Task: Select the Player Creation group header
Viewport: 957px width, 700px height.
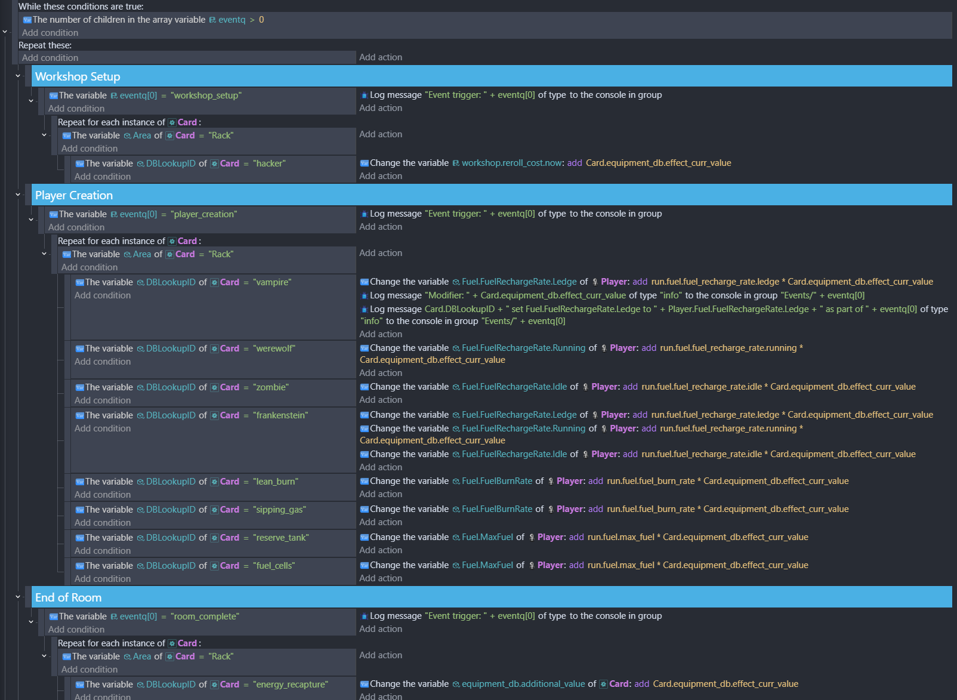Action: [x=73, y=195]
